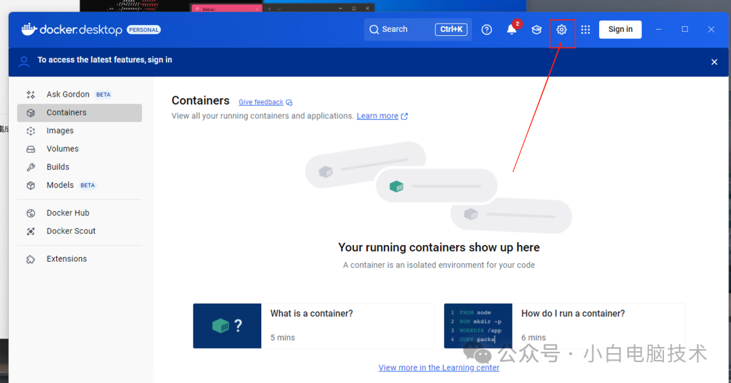Viewport: 731px width, 383px height.
Task: Click the BETA badge beside Models
Action: pos(87,185)
